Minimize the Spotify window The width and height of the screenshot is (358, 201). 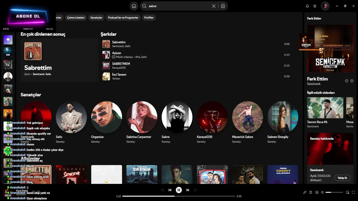pyautogui.click(x=337, y=6)
